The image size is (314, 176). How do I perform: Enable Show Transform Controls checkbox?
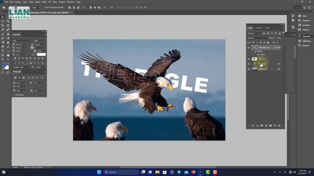[x=44, y=8]
